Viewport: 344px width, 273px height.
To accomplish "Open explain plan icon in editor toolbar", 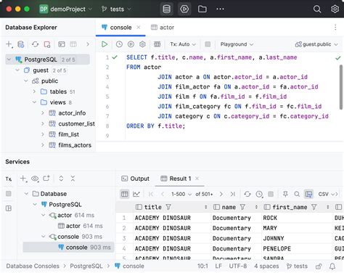I will click(x=131, y=44).
